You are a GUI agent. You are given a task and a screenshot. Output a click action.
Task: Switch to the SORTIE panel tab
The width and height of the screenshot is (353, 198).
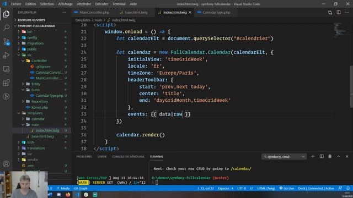(102, 156)
